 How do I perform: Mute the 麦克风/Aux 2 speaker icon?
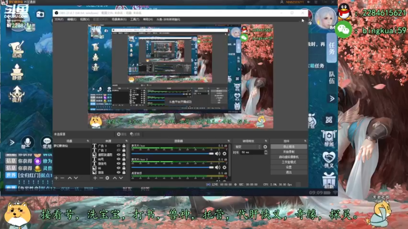coord(218,167)
